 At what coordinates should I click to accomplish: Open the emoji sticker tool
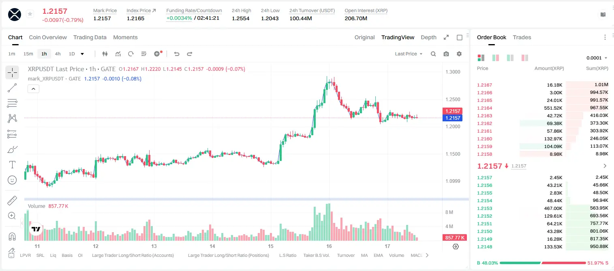point(12,180)
